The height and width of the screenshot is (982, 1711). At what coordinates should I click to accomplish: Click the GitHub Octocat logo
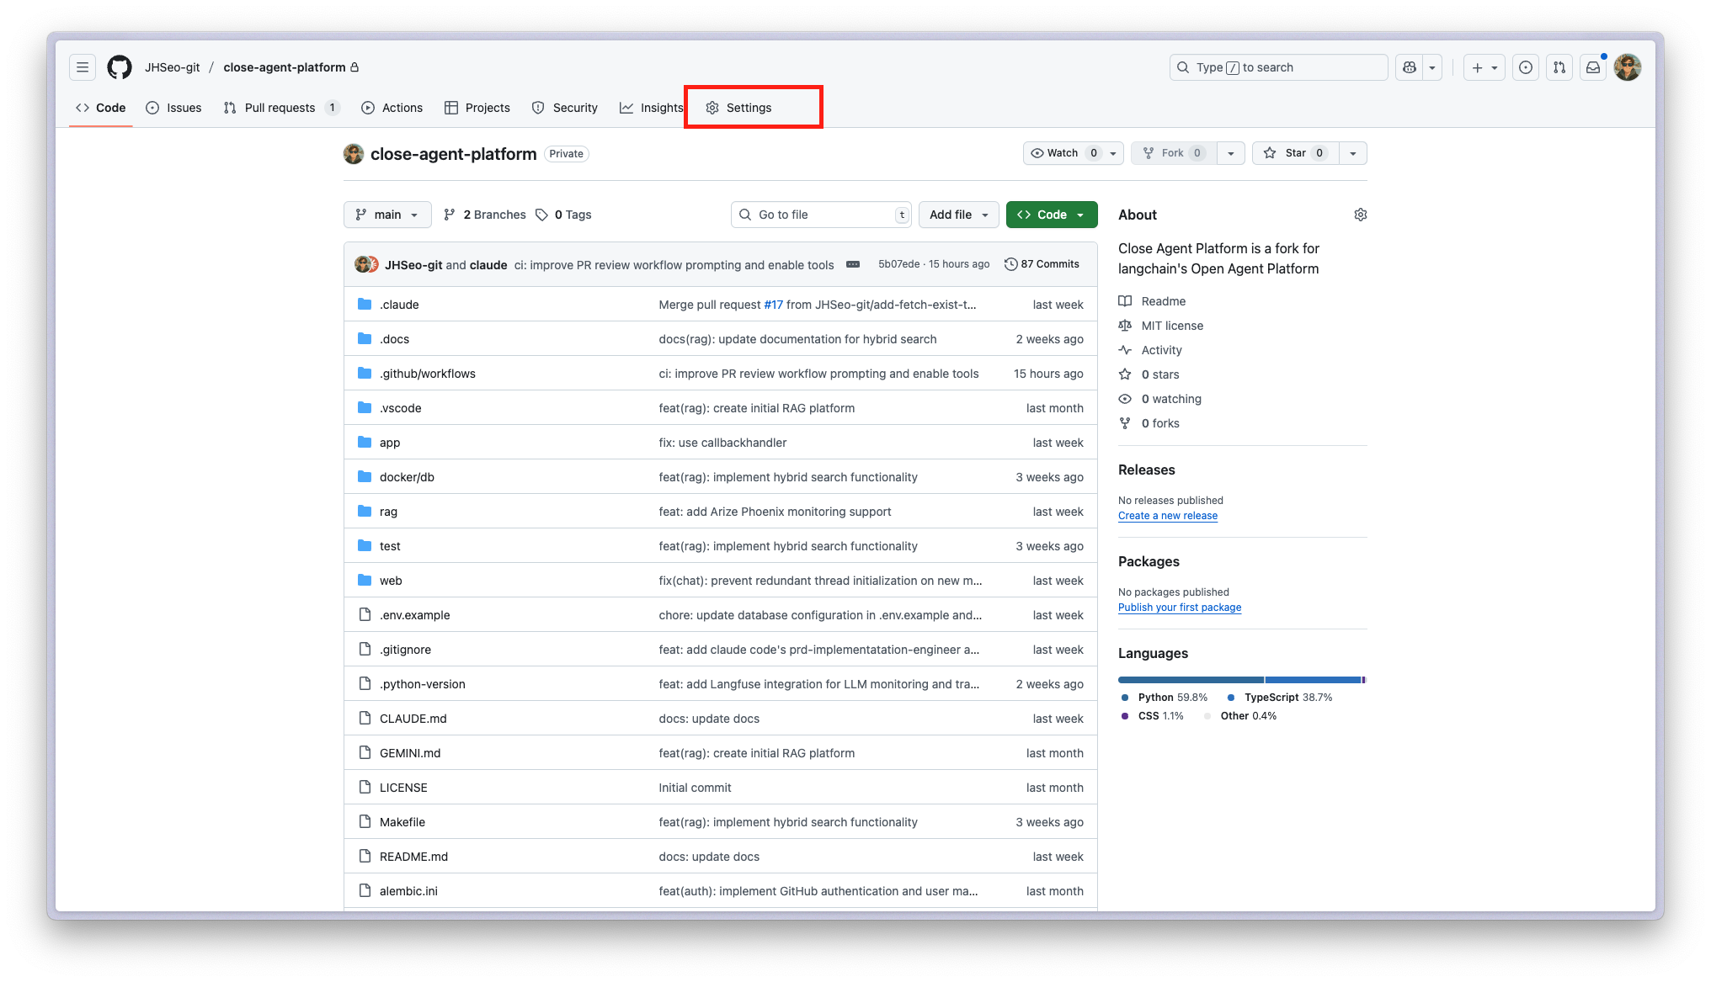pyautogui.click(x=120, y=67)
